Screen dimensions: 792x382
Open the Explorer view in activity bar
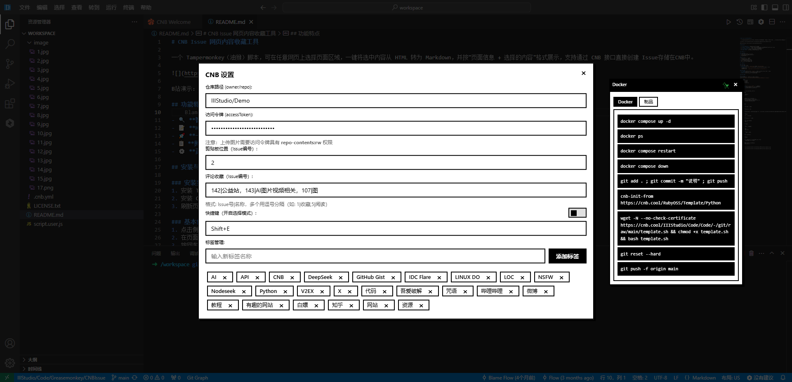[x=10, y=25]
